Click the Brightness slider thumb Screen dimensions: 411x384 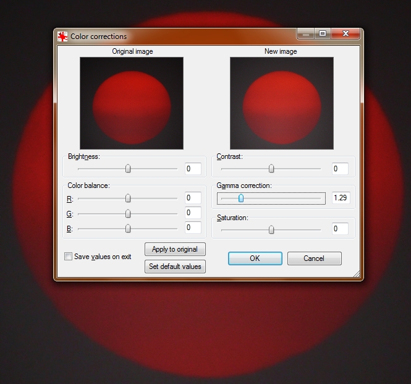(x=128, y=168)
